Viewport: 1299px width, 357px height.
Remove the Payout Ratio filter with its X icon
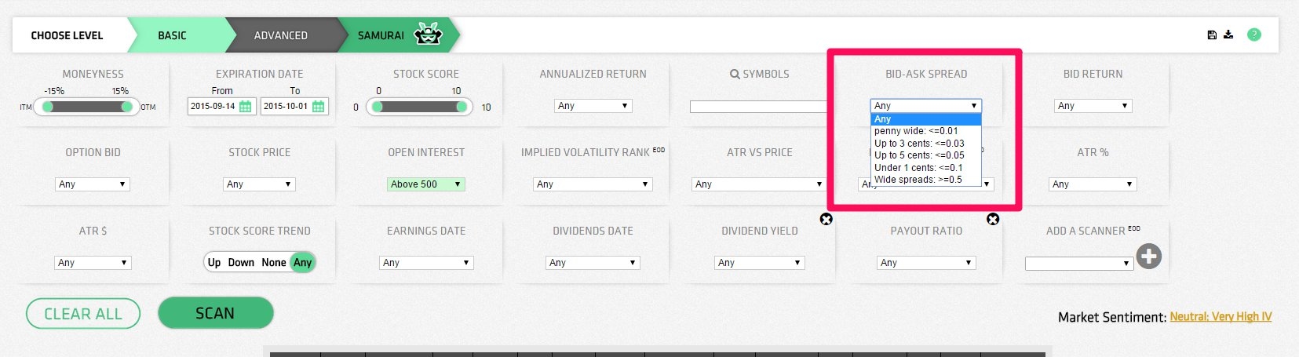click(x=993, y=219)
